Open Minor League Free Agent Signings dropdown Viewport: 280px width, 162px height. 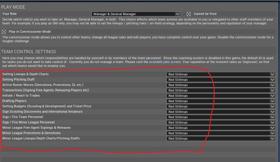221,128
